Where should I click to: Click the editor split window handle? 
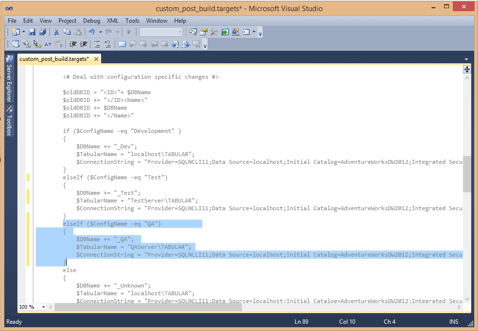[x=467, y=70]
